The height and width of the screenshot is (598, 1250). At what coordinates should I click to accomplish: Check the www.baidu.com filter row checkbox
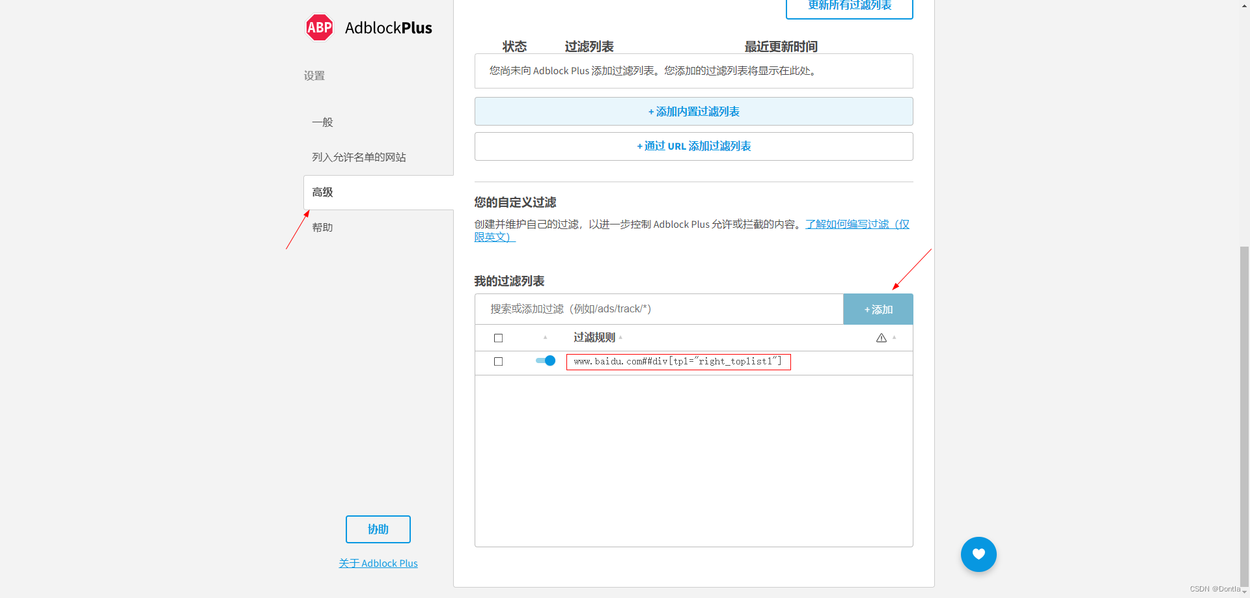[x=499, y=361]
